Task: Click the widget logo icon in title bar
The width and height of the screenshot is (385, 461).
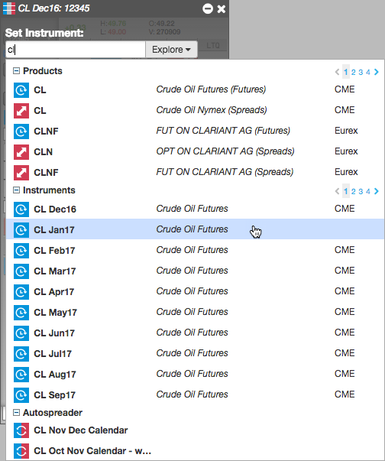Action: click(x=9, y=8)
